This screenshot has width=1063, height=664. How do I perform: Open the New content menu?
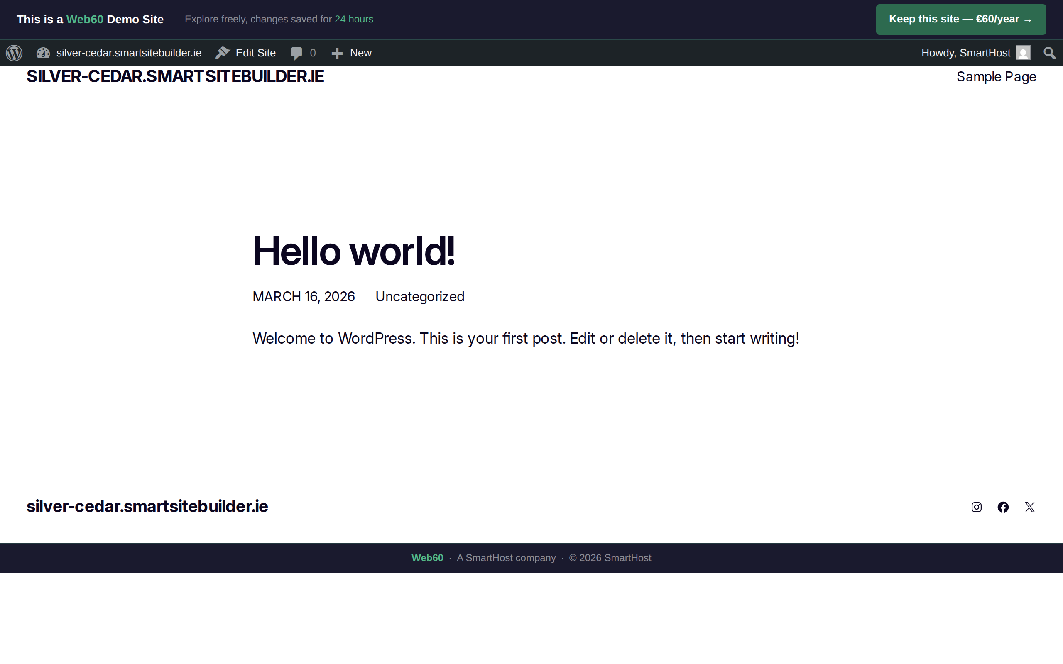click(x=360, y=53)
